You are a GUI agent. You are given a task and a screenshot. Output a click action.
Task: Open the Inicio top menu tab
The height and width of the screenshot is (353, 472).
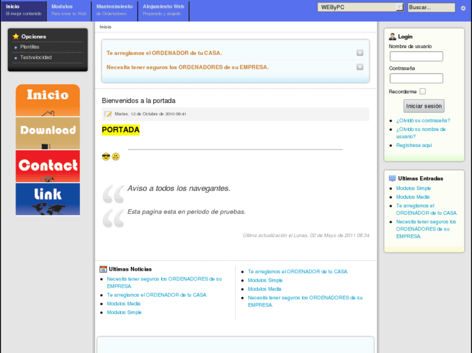[23, 10]
